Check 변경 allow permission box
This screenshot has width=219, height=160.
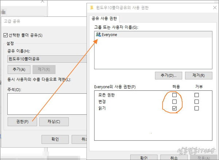174,101
